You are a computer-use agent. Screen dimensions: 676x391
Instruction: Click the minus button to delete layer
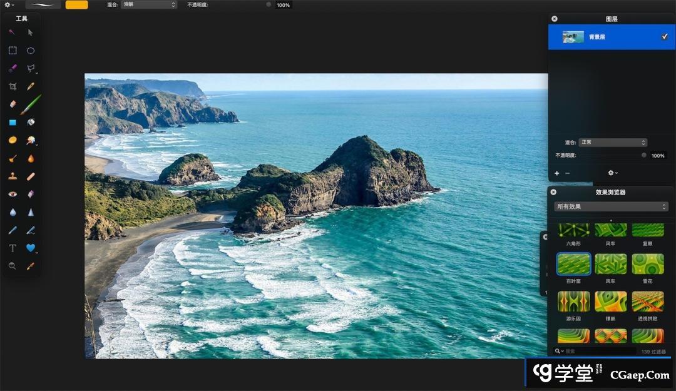(x=567, y=173)
